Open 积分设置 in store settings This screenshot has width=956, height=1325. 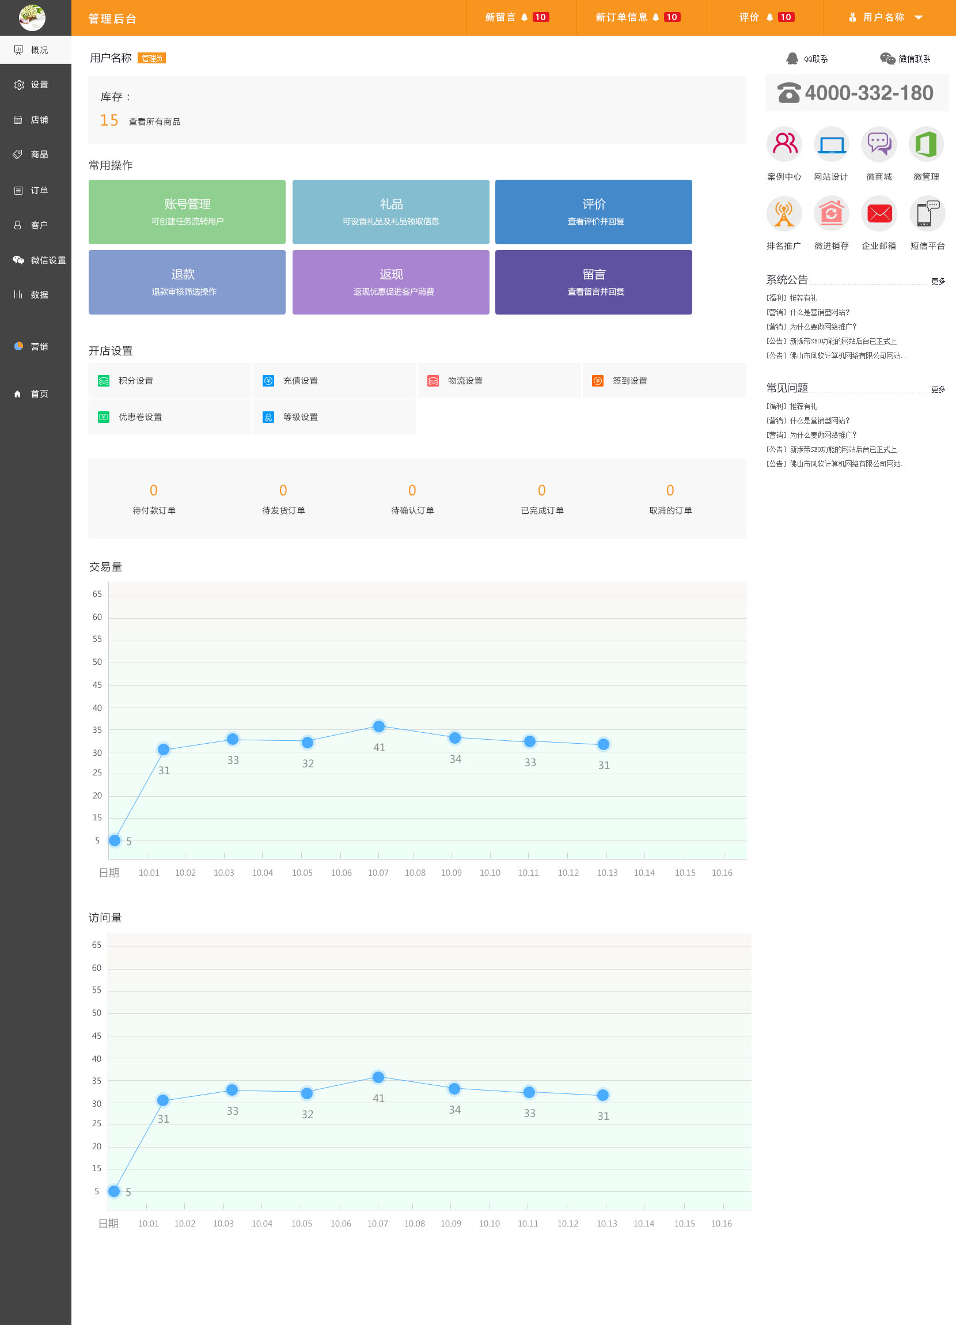tap(135, 381)
